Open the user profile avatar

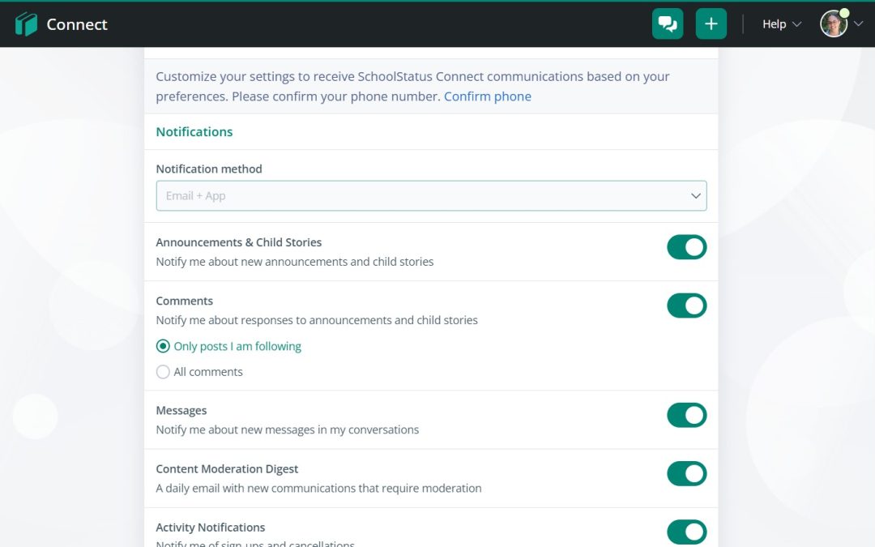834,24
